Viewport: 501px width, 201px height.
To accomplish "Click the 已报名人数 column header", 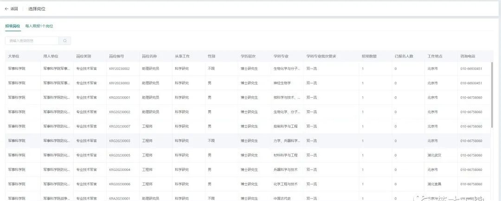I will (404, 56).
